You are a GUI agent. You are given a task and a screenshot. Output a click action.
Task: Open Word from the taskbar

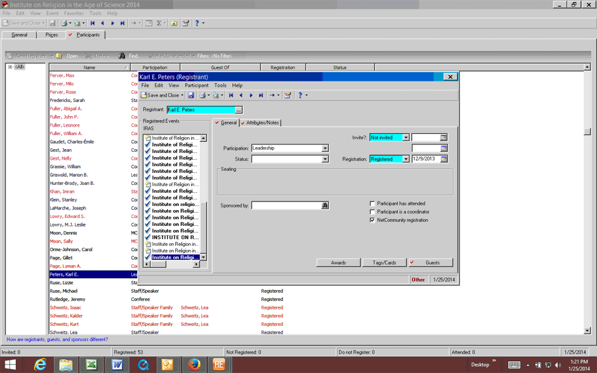point(117,364)
